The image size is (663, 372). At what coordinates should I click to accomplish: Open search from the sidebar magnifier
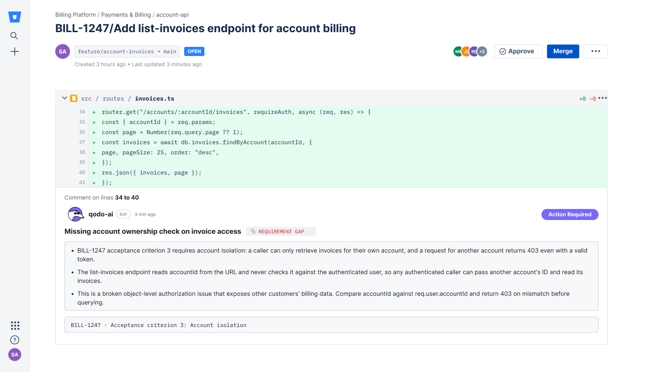14,36
